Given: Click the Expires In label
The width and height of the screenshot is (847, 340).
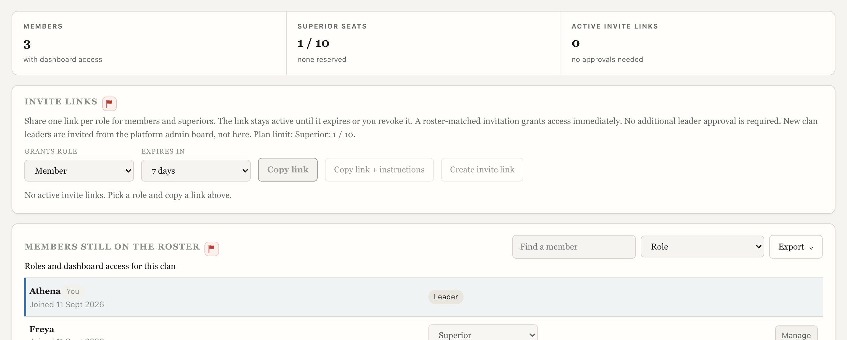Looking at the screenshot, I should (163, 151).
